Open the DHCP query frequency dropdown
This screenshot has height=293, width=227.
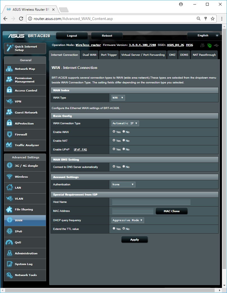click(x=128, y=220)
